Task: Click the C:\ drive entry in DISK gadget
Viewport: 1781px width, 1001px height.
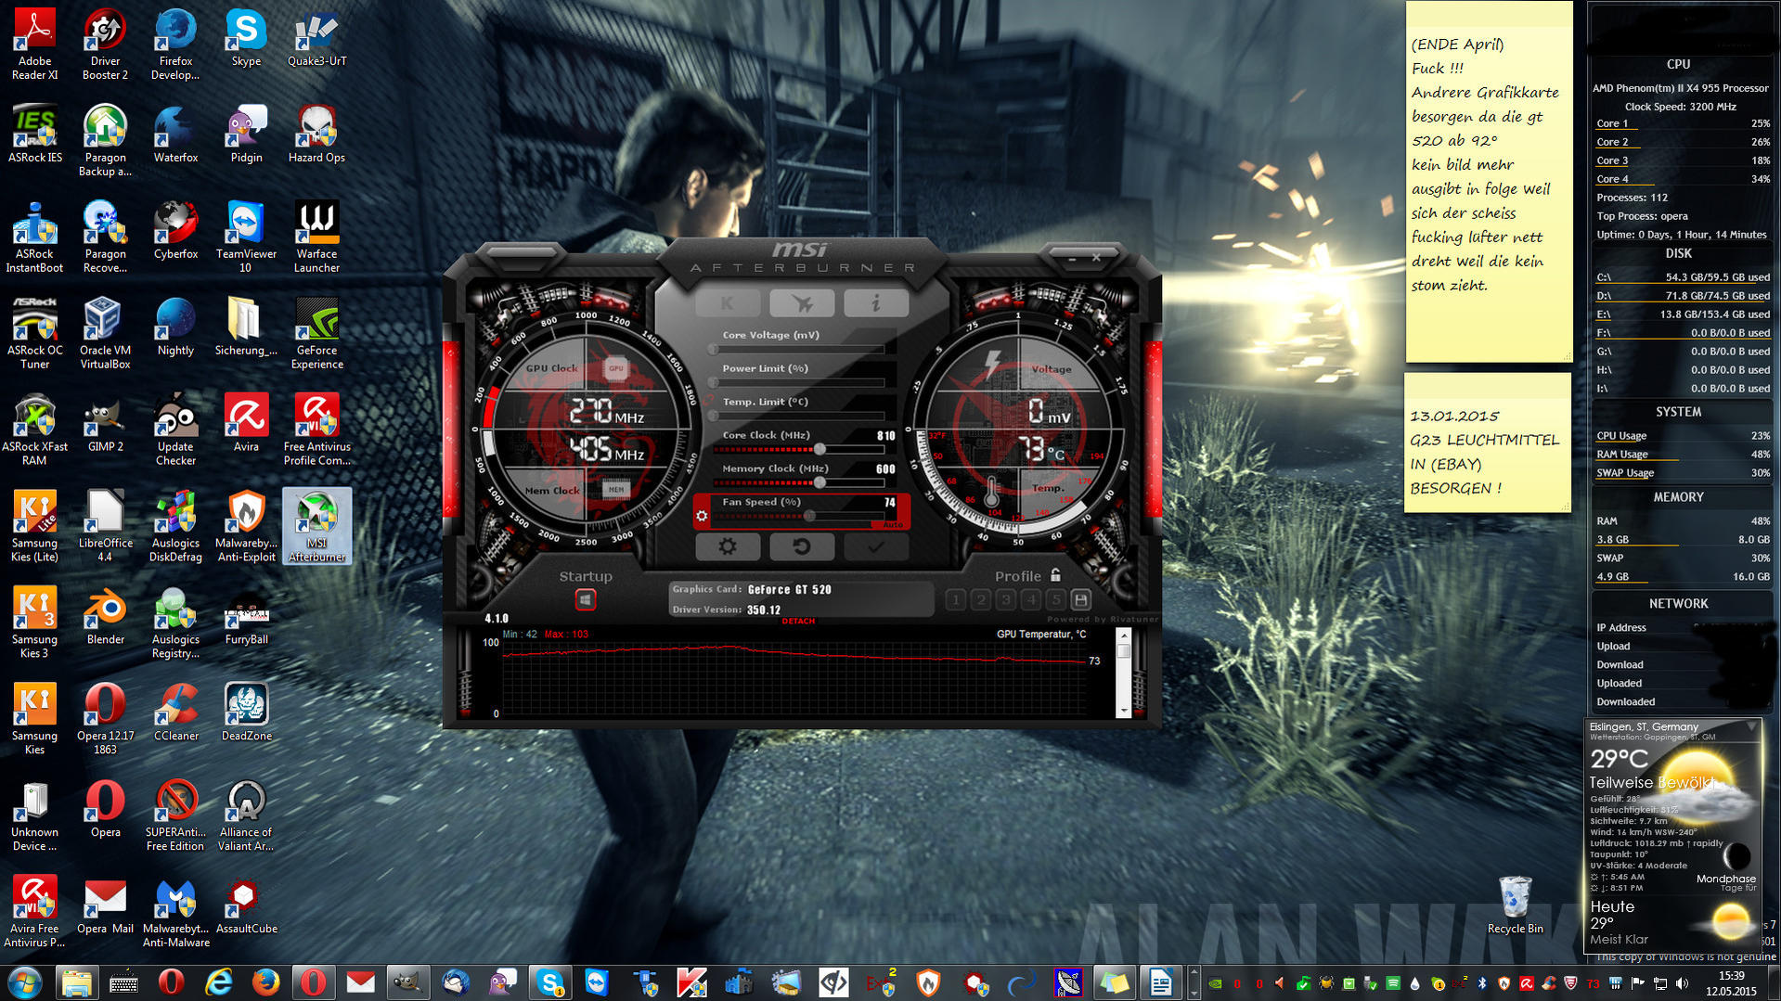Action: pyautogui.click(x=1682, y=277)
